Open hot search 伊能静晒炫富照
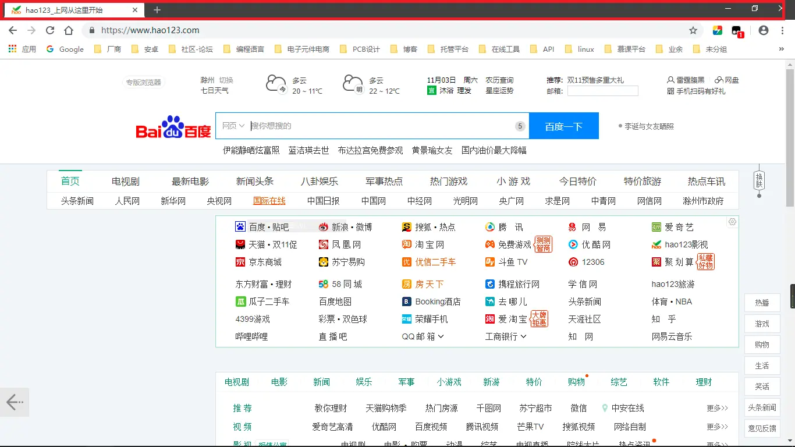This screenshot has height=447, width=795. 251,150
